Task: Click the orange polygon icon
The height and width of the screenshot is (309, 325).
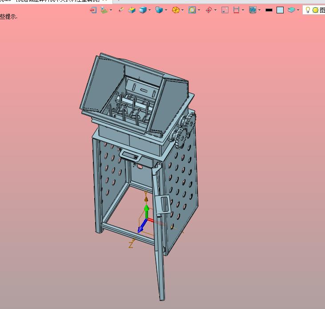Action: [176, 10]
